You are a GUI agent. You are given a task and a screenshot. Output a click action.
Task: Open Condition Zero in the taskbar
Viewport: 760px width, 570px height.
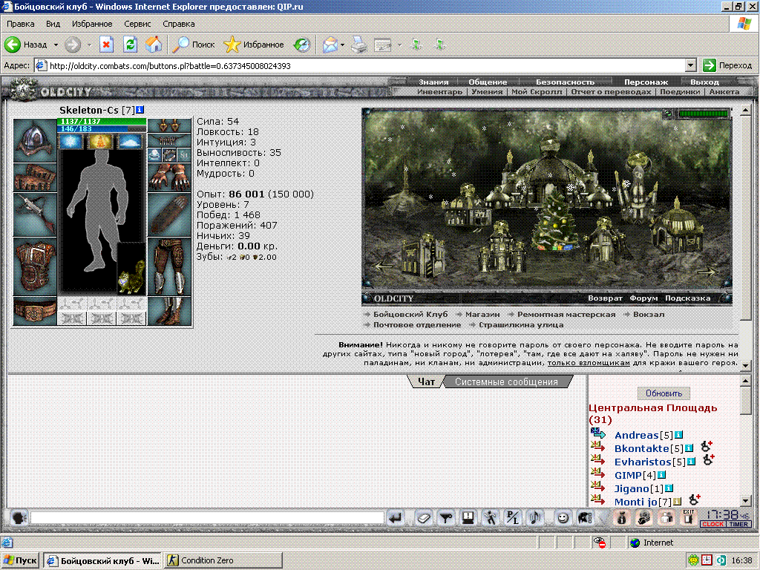click(x=224, y=560)
